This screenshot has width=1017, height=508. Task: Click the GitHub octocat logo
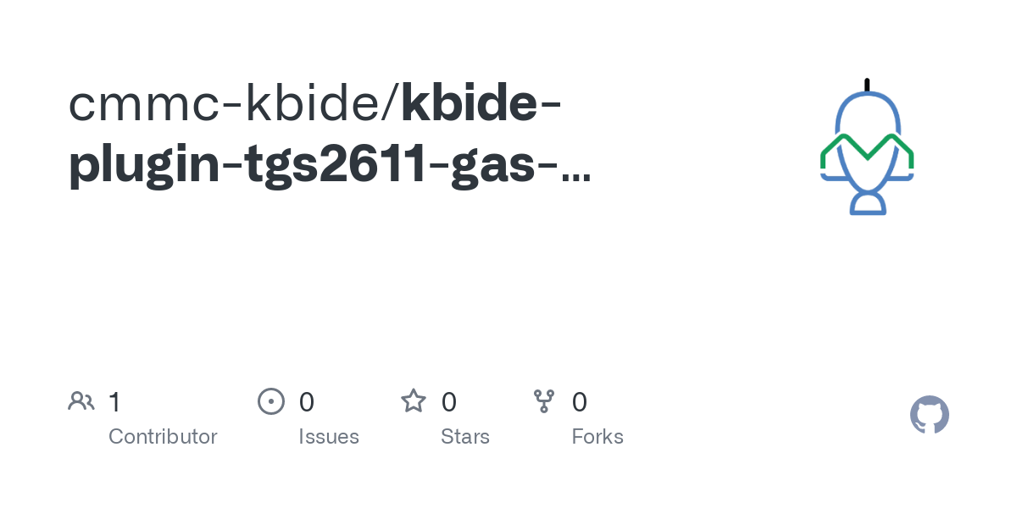click(929, 415)
